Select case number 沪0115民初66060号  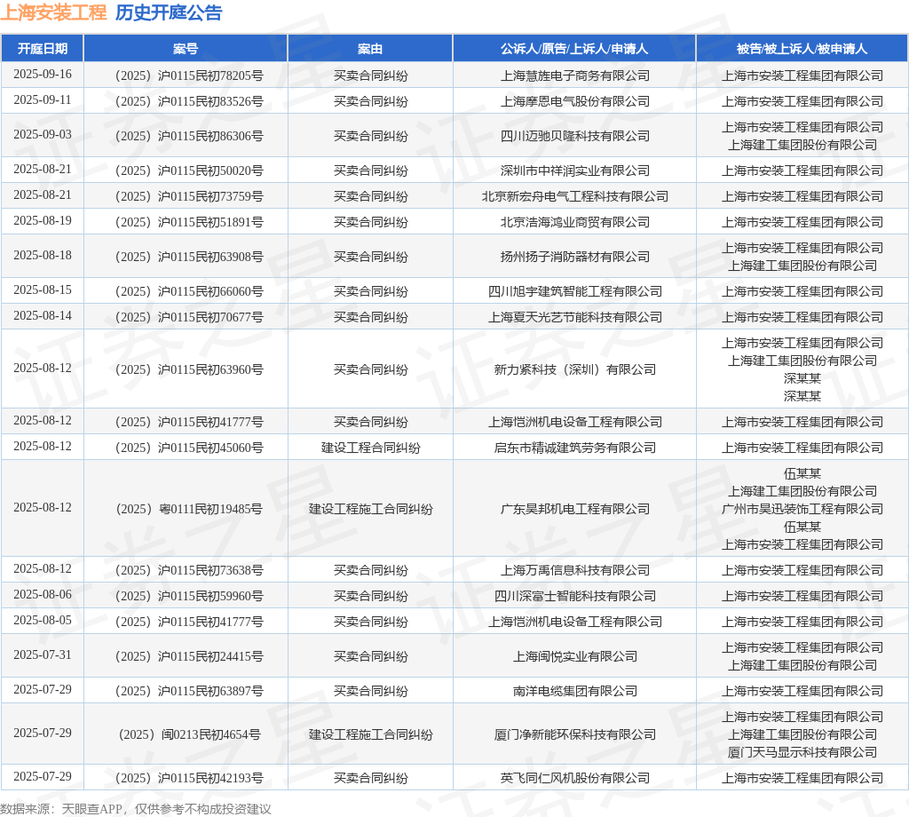tap(189, 291)
